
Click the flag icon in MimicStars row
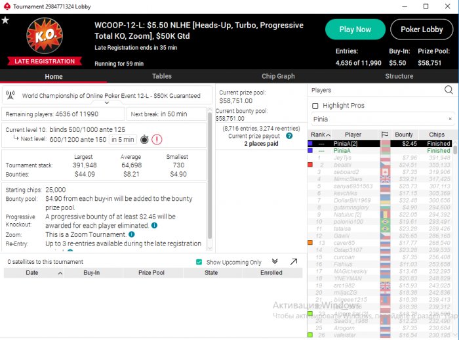click(x=386, y=179)
